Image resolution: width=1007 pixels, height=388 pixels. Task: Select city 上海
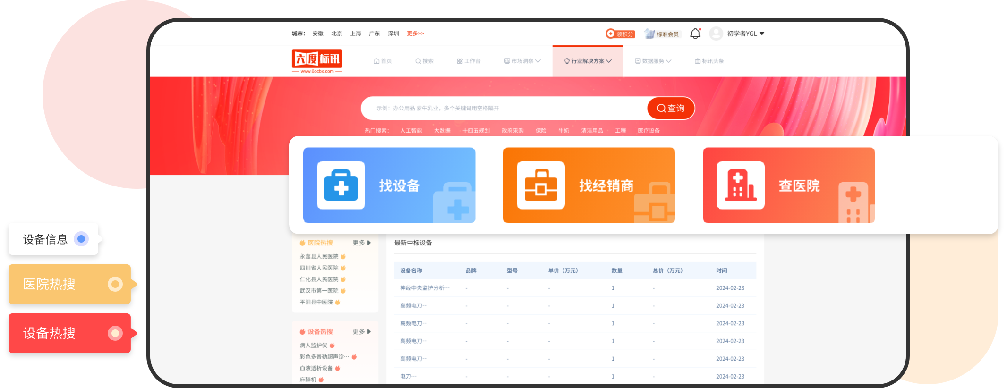pyautogui.click(x=356, y=34)
